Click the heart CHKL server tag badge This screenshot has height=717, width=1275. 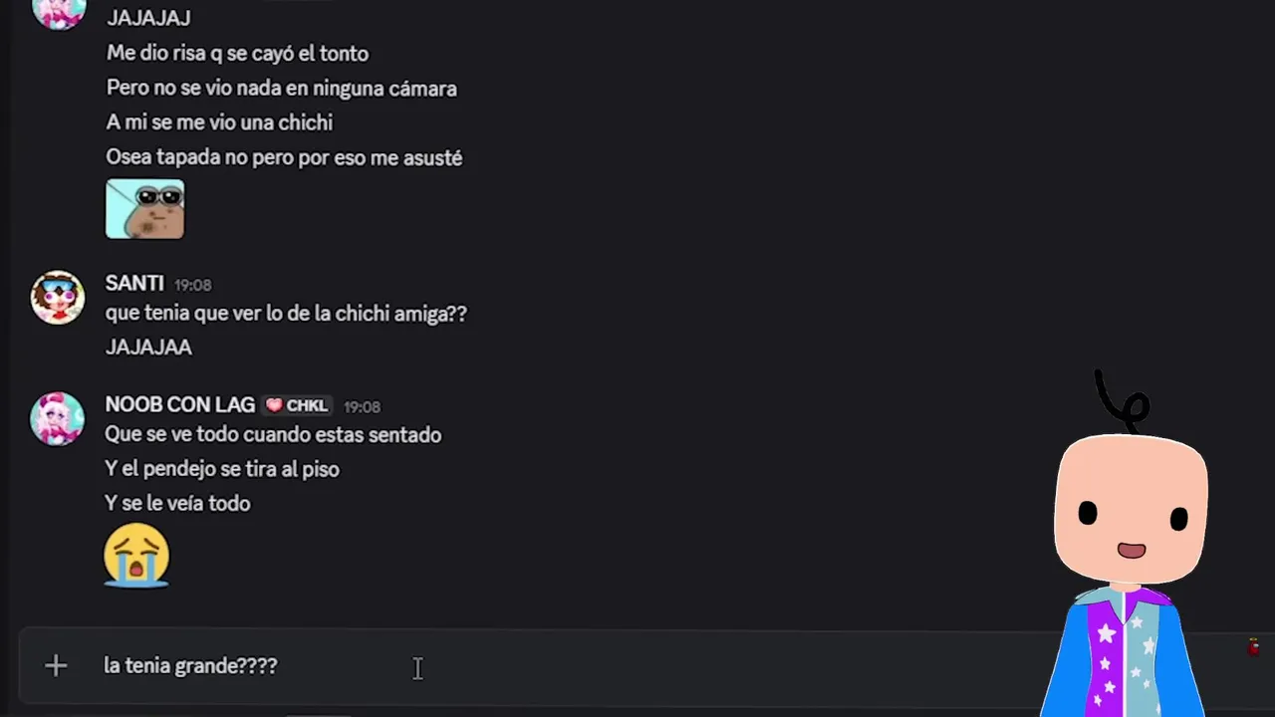tap(297, 405)
